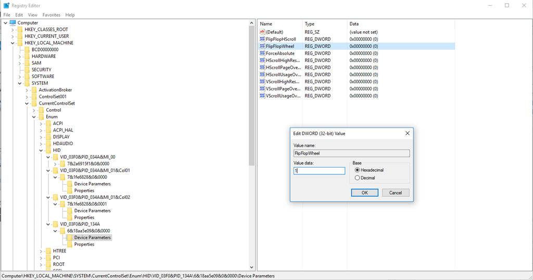Screen dimensions: 533x280
Task: Click the HScrollHighRes DWORD icon
Action: 262,60
